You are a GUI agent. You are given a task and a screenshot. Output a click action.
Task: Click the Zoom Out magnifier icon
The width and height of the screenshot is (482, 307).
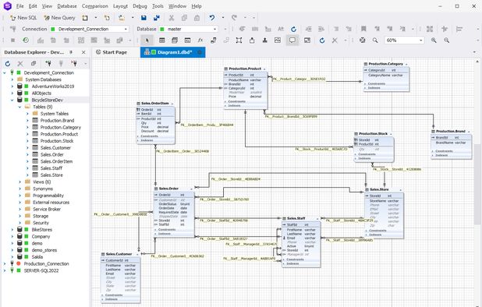click(x=447, y=41)
